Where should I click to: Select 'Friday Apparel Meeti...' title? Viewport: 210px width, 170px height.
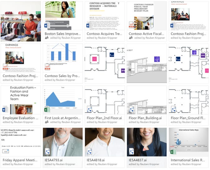[20, 160]
